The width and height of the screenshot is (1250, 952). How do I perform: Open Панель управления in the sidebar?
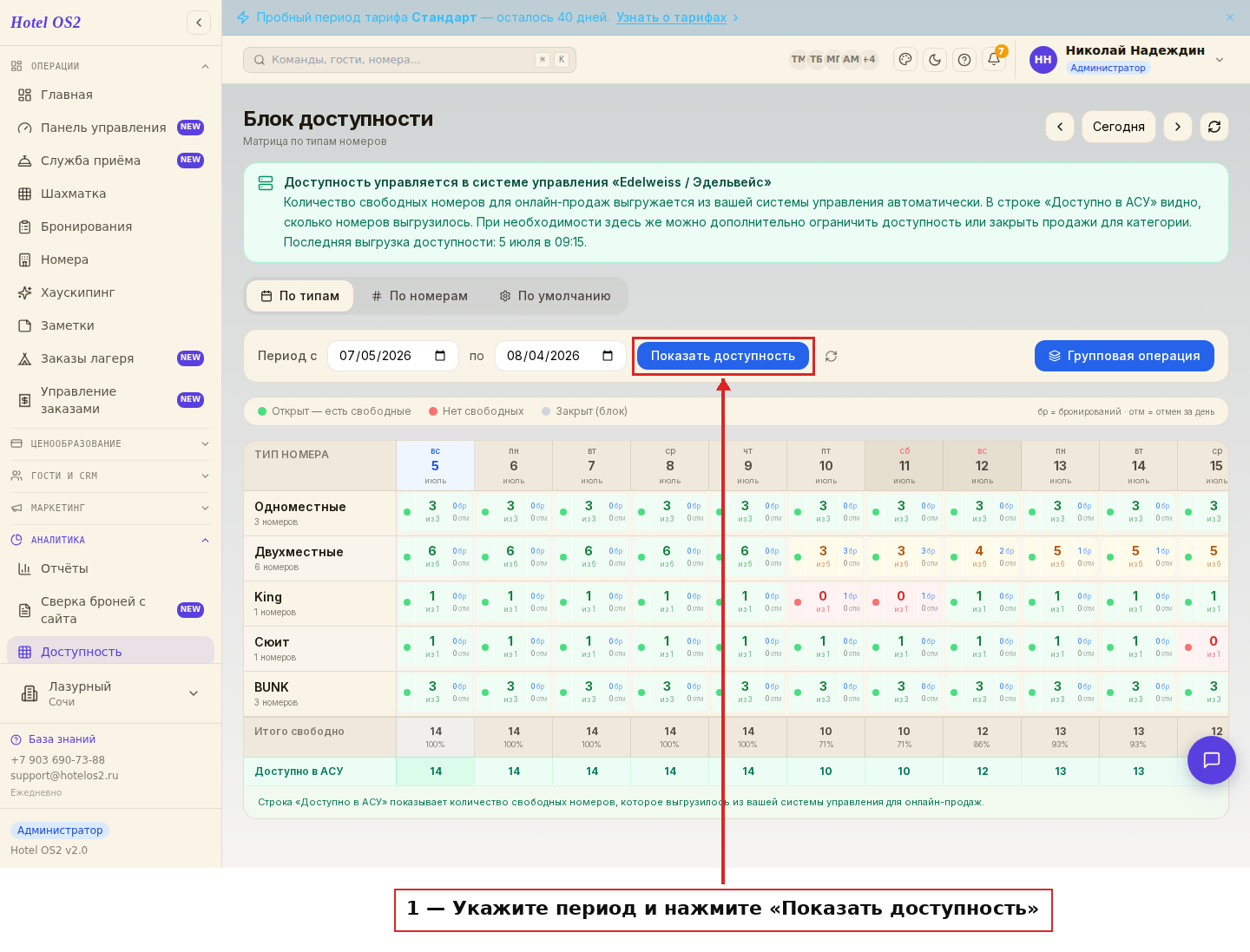pyautogui.click(x=110, y=128)
